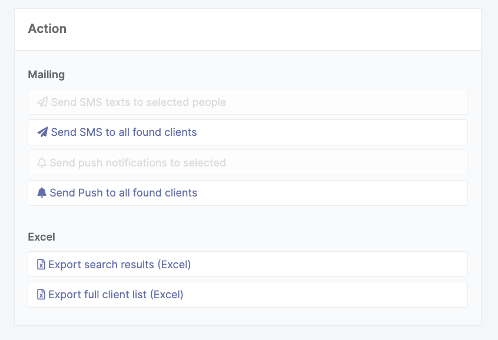Click the solid paper plane SMS icon
The width and height of the screenshot is (498, 340).
point(42,132)
